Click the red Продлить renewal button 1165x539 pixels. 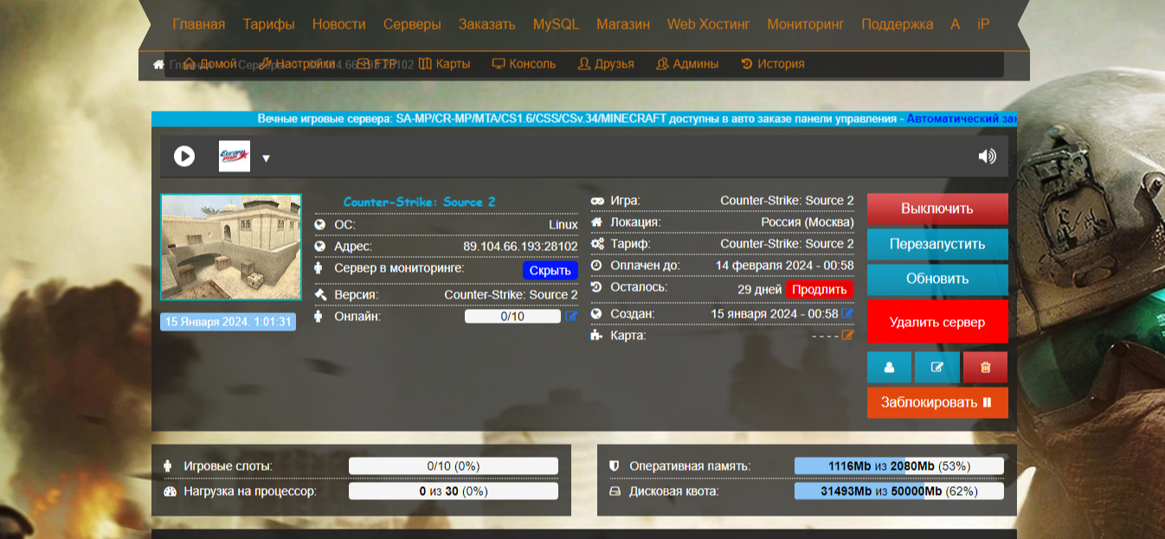click(819, 289)
